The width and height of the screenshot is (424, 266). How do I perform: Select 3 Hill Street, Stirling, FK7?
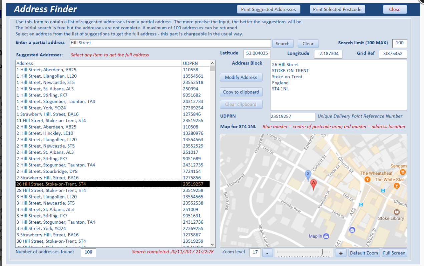point(112,216)
